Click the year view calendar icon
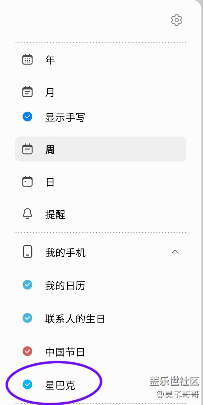Image resolution: width=203 pixels, height=405 pixels. click(27, 59)
